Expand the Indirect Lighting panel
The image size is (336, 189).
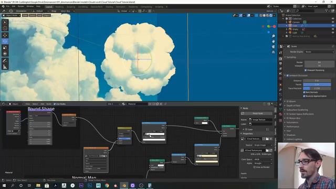294,139
